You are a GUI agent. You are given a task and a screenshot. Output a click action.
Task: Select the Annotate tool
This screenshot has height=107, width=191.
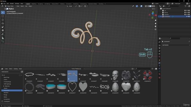[x=3, y=34]
